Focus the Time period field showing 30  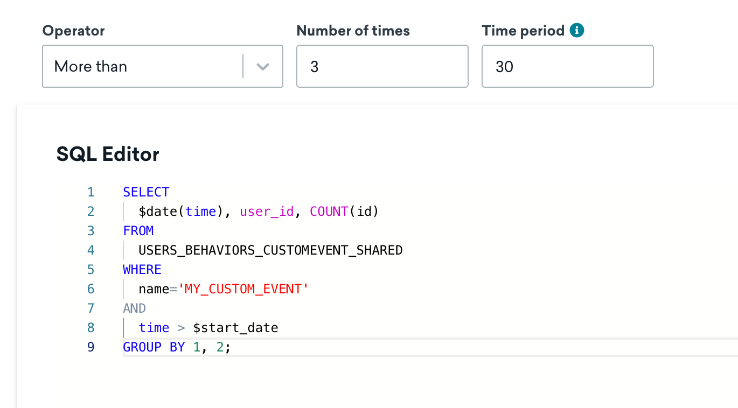click(568, 66)
